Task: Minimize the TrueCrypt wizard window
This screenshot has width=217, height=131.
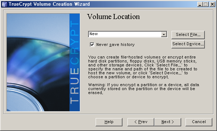Action: click(x=200, y=4)
